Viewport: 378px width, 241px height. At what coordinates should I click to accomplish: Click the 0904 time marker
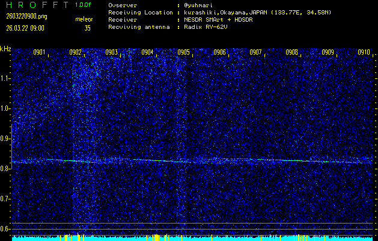tap(148, 52)
